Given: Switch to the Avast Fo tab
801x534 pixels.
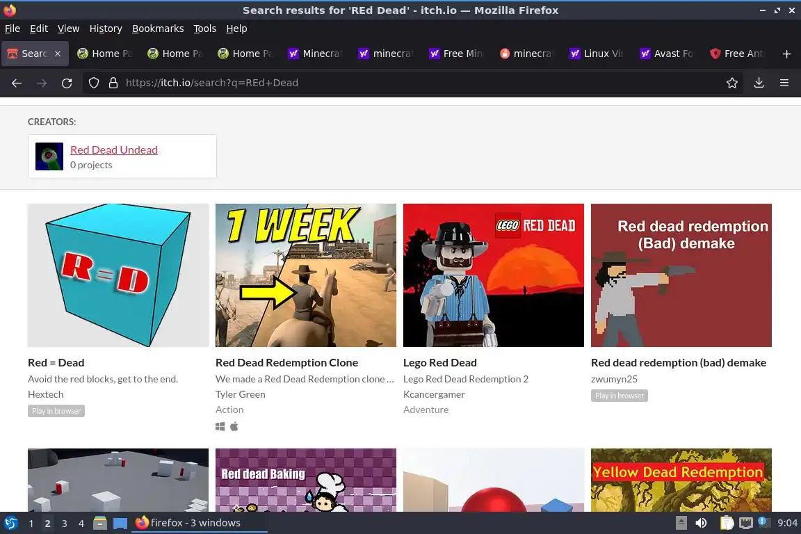Looking at the screenshot, I should tap(667, 54).
